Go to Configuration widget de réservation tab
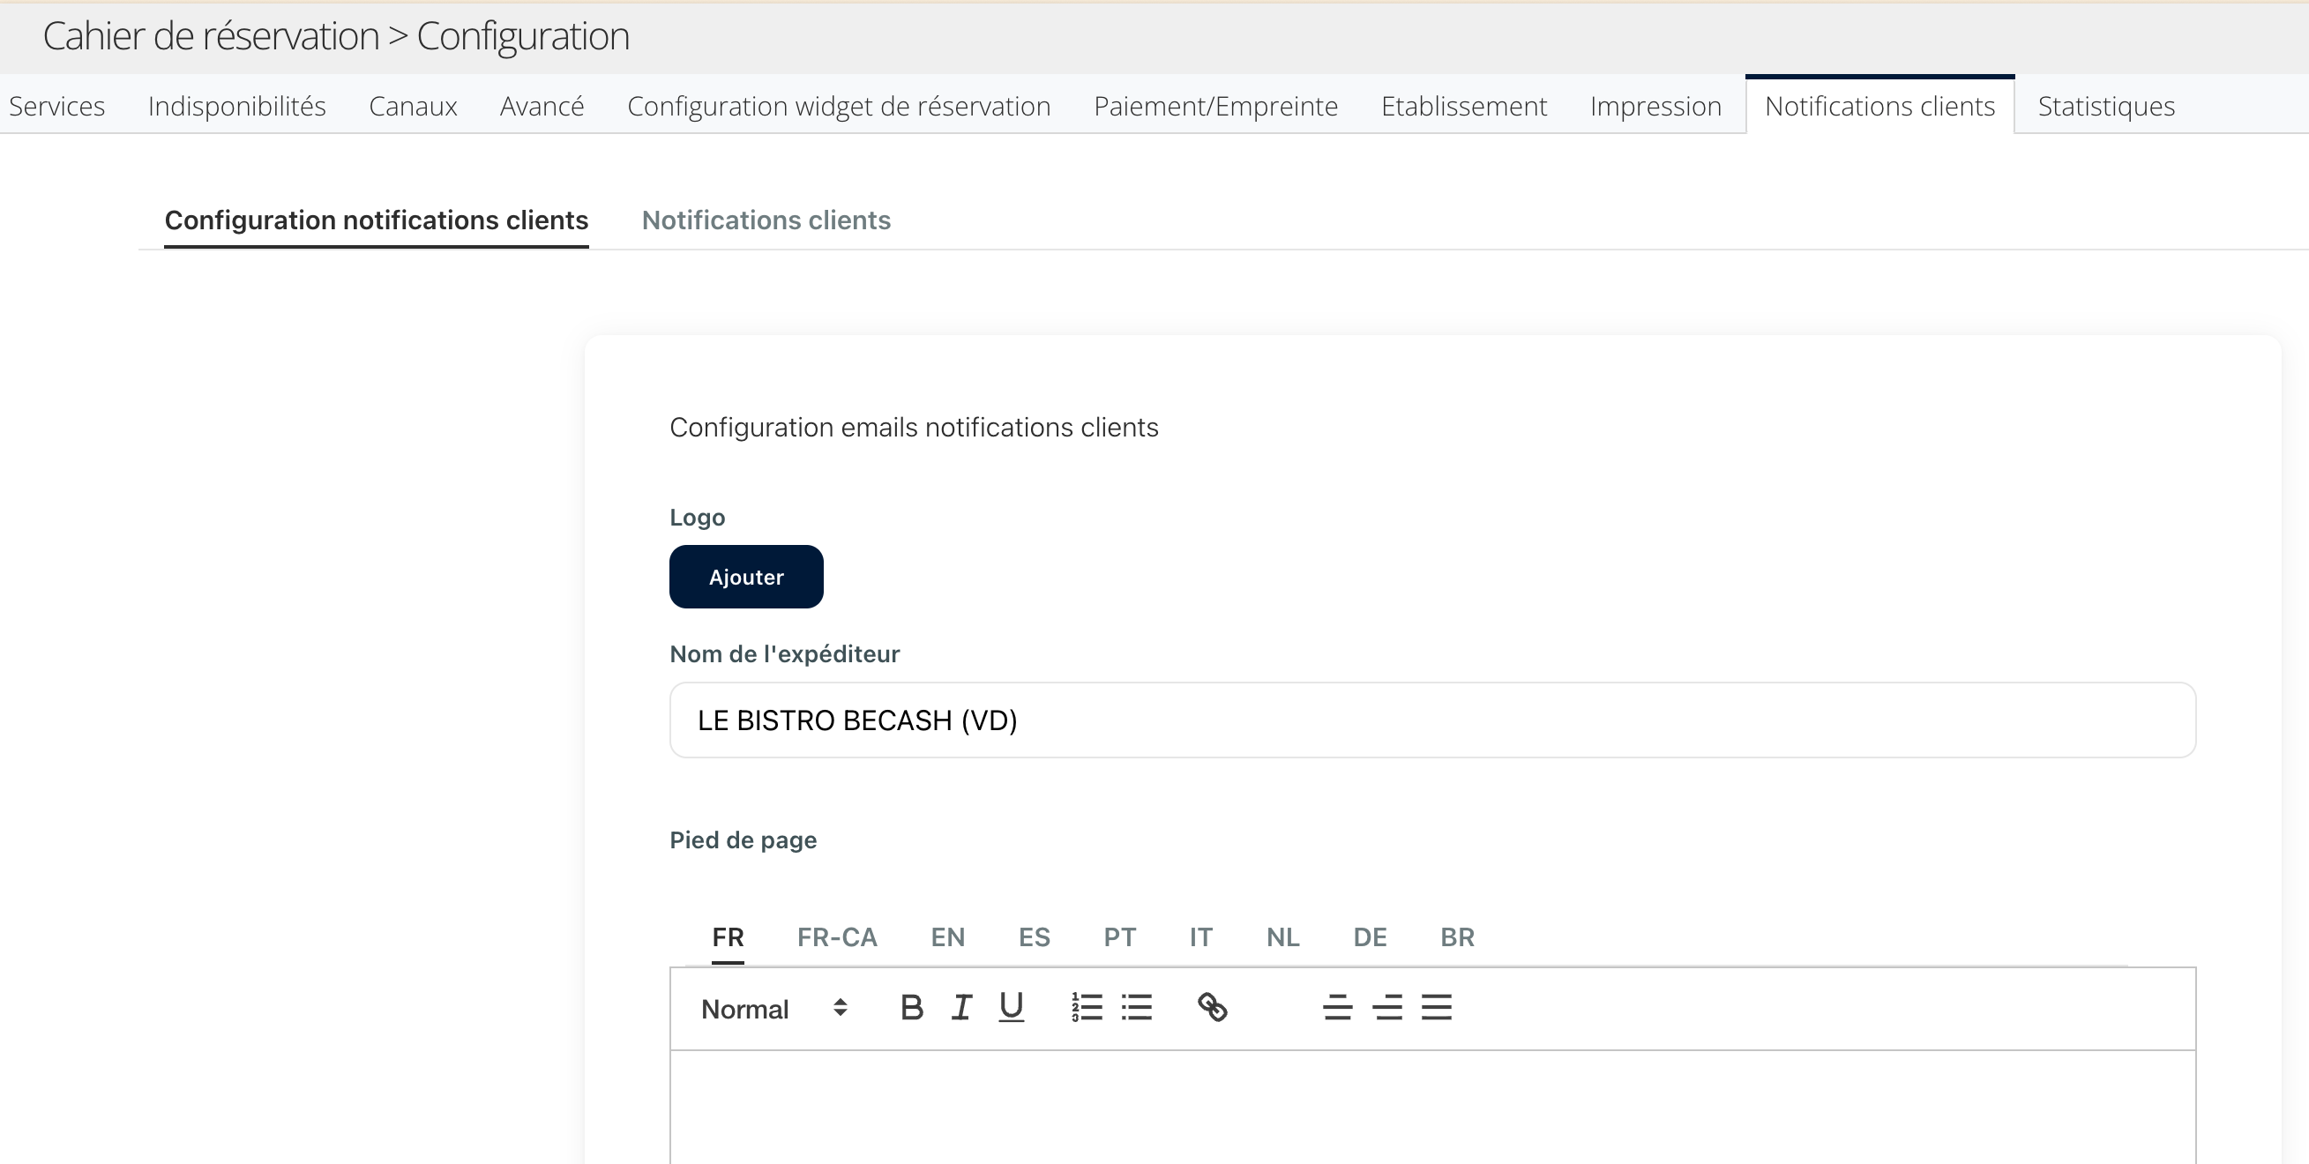 click(838, 106)
